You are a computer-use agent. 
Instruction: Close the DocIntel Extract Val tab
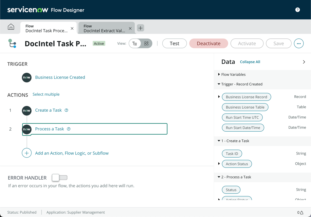tap(130, 28)
